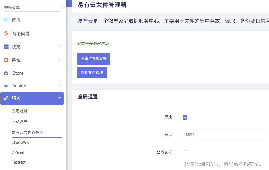269x170 pixels.
Task: Open 应用过滤 in the services submenu
Action: pos(20,111)
